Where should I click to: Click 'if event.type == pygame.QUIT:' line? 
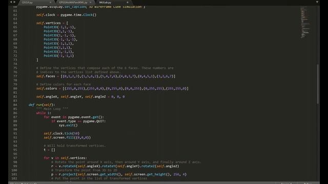point(78,121)
